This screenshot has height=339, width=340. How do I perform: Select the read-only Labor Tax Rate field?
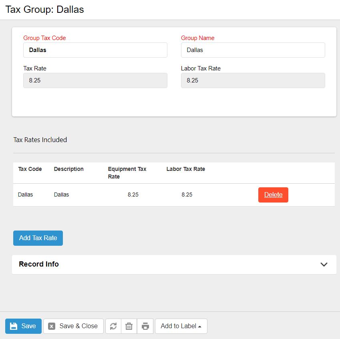pyautogui.click(x=253, y=80)
